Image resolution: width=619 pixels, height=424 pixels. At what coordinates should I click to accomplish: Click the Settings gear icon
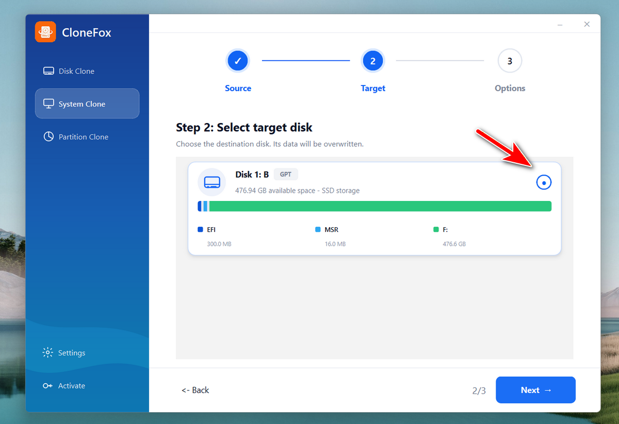(47, 352)
